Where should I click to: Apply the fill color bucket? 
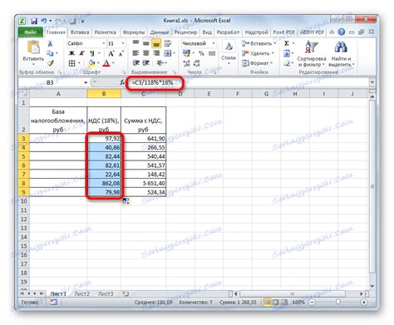[x=91, y=63]
